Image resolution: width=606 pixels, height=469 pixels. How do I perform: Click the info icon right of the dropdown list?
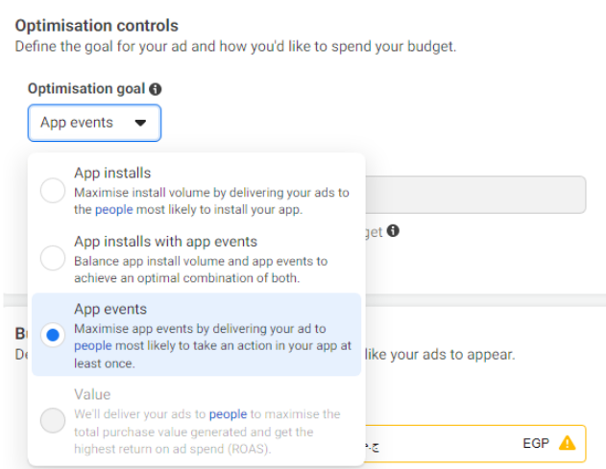pyautogui.click(x=394, y=231)
